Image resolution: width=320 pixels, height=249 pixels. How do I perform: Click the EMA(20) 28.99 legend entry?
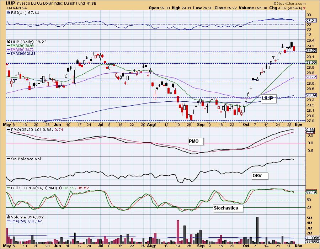point(20,46)
